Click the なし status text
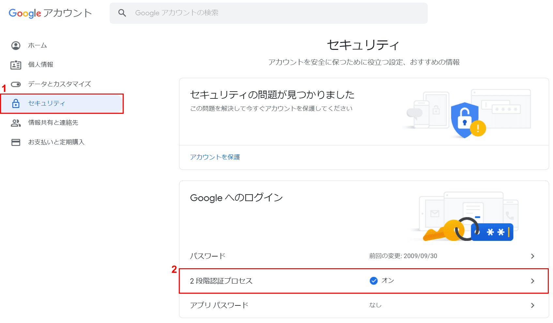 [x=375, y=305]
